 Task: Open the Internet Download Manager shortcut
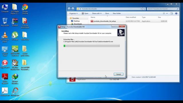[x=15, y=79]
